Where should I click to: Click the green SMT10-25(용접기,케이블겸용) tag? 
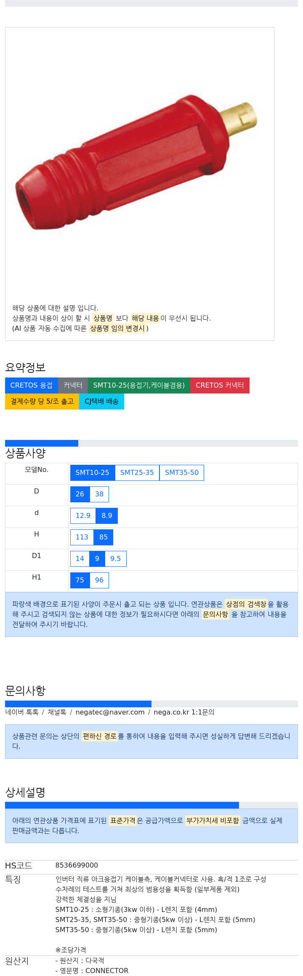coord(139,386)
